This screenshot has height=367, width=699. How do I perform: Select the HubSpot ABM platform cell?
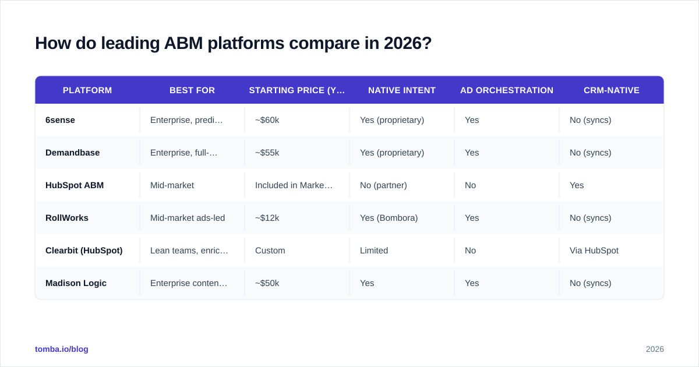click(x=87, y=185)
